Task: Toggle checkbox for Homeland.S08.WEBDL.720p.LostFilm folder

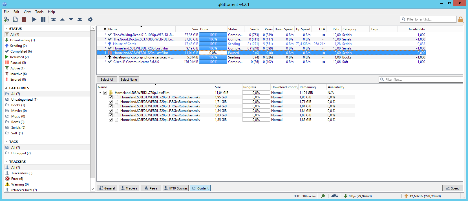Action: (105, 93)
